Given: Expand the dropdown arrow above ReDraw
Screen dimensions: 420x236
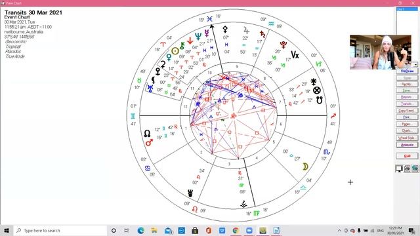Looking at the screenshot, I should (x=415, y=64).
